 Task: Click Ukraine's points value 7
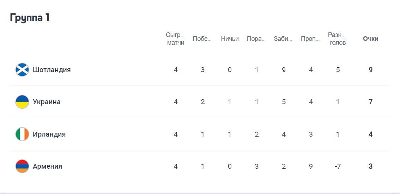point(370,102)
